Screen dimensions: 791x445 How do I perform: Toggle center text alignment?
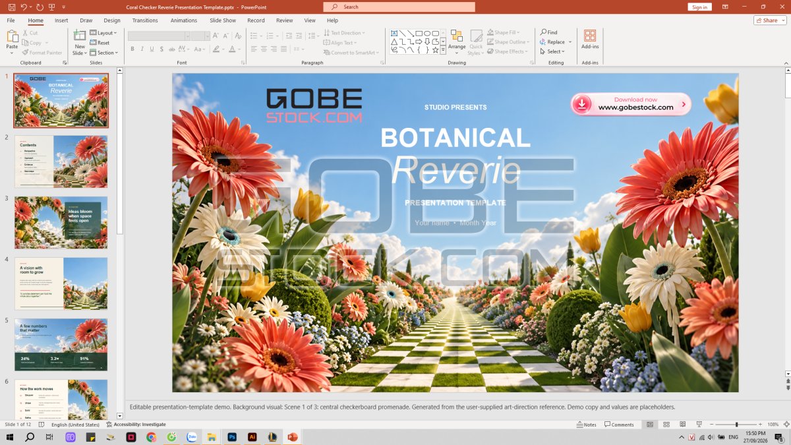pyautogui.click(x=264, y=49)
